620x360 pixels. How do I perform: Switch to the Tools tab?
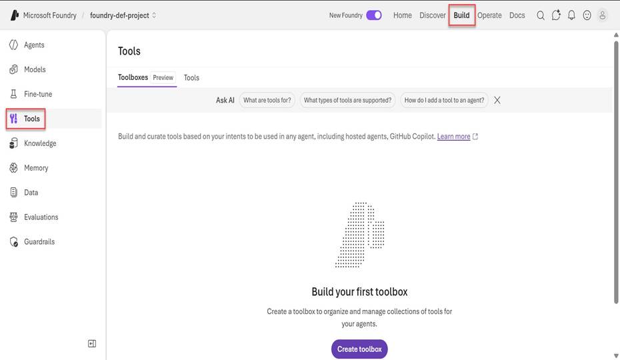click(x=191, y=78)
